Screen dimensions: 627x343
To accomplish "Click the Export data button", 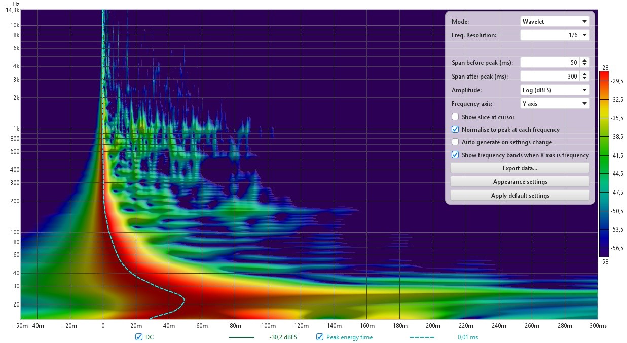I will pyautogui.click(x=520, y=168).
